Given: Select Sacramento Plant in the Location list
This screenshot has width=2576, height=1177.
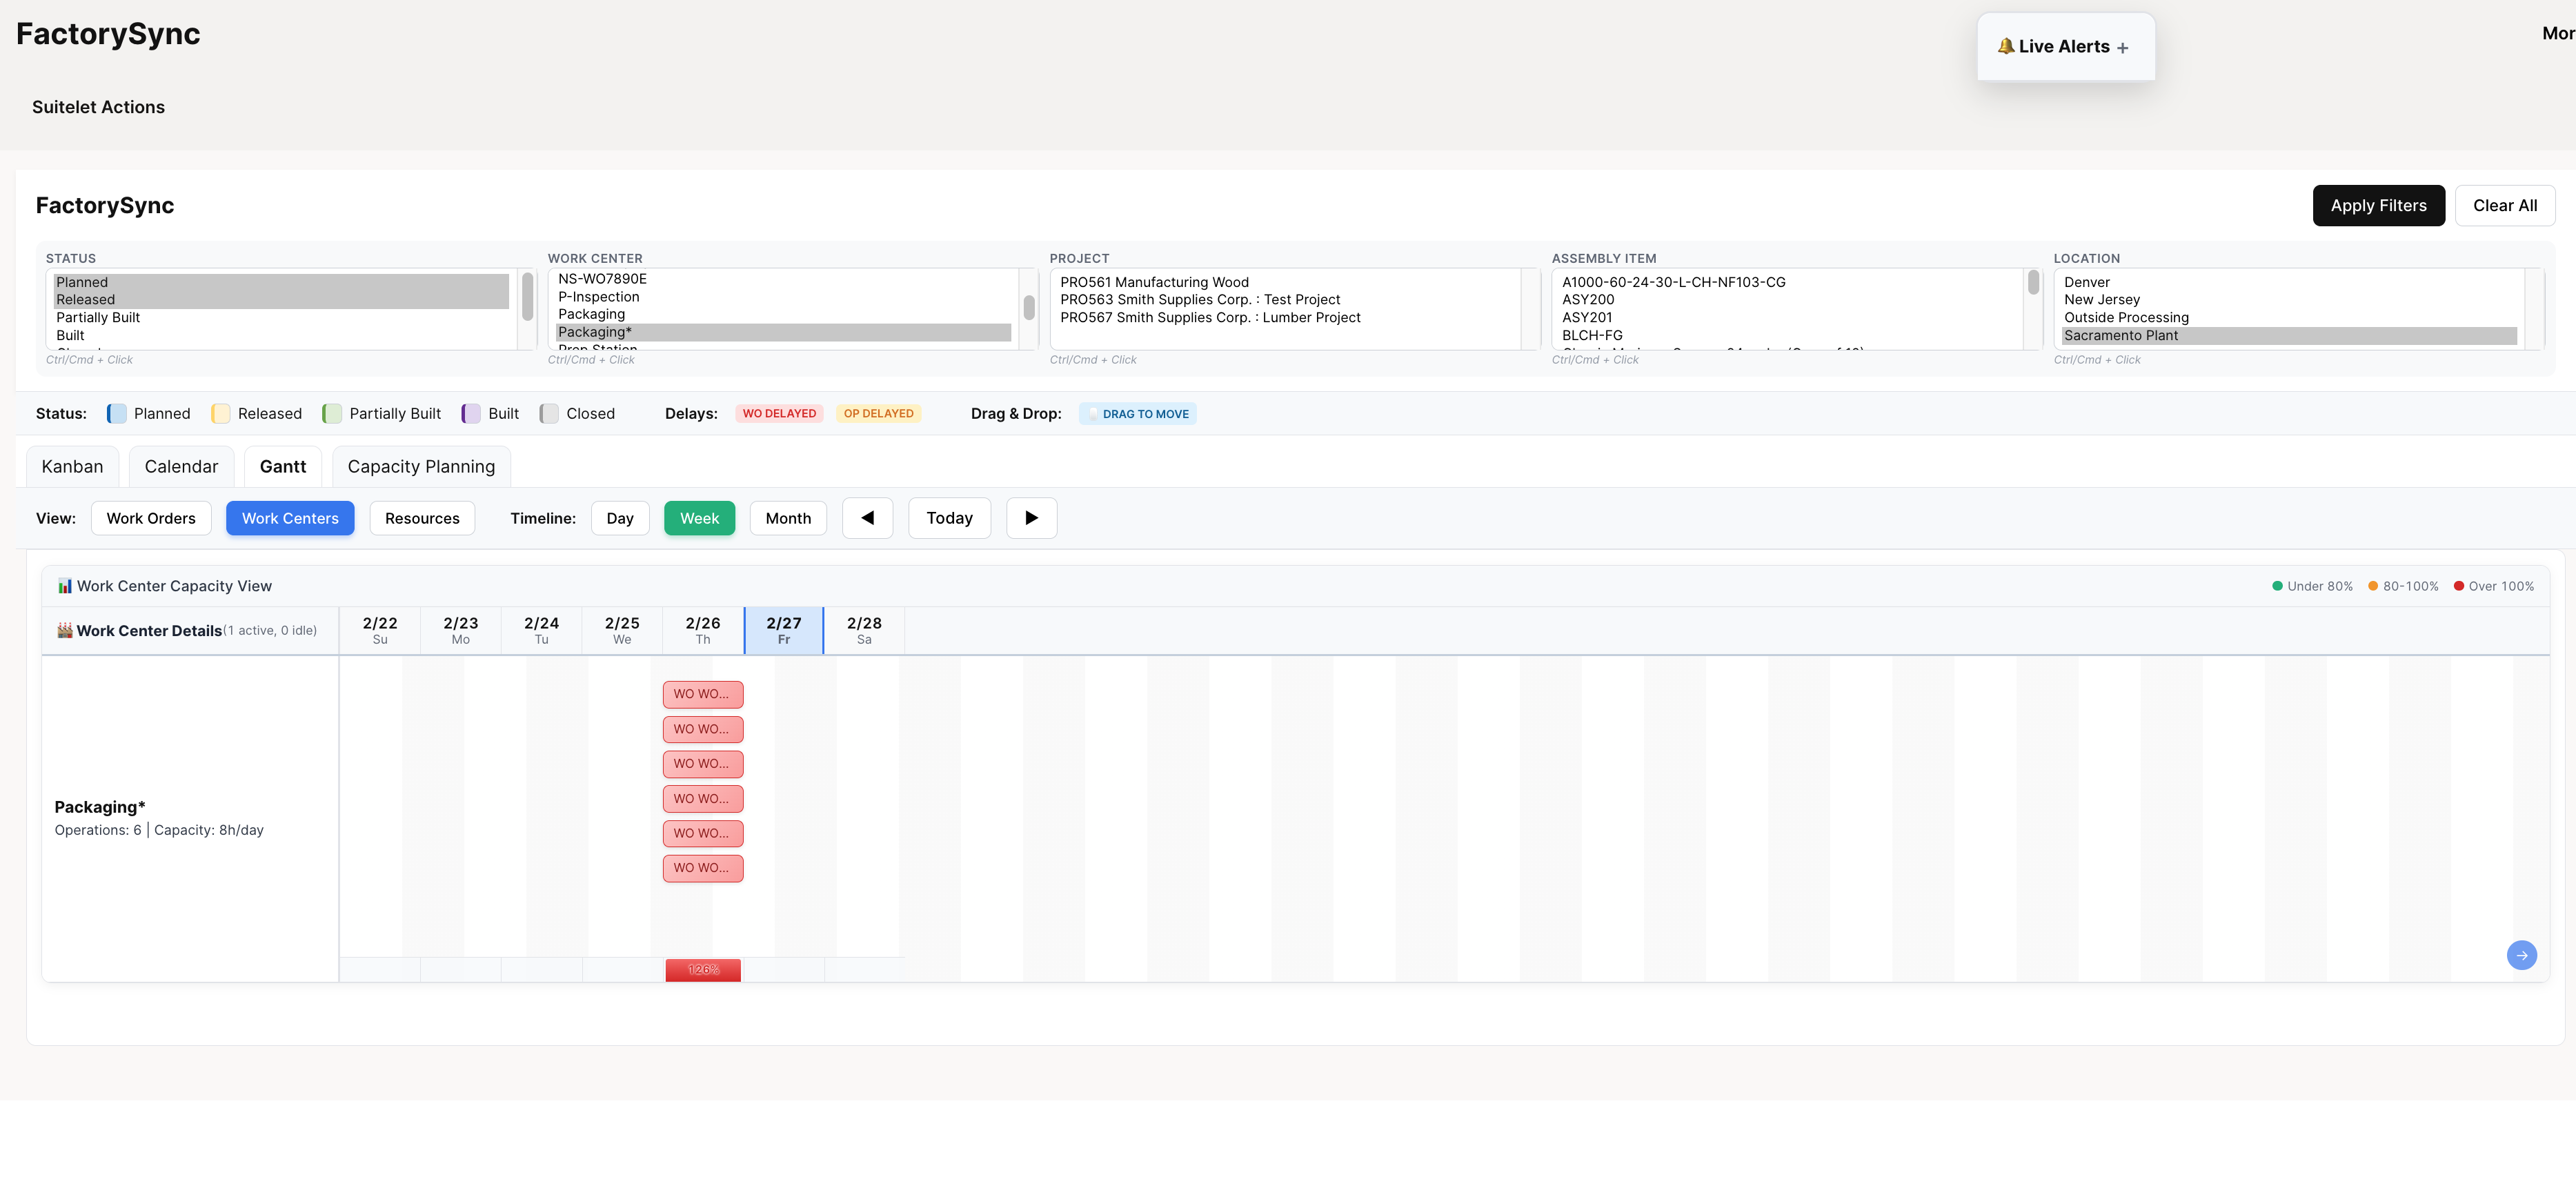Looking at the screenshot, I should (2121, 335).
